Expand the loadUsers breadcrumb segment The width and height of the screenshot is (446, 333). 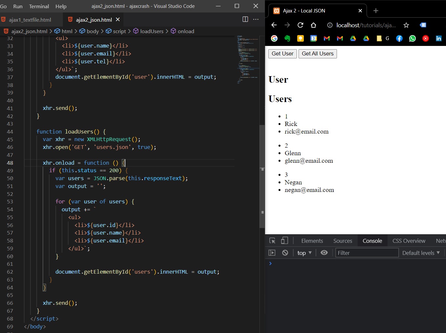coord(148,31)
